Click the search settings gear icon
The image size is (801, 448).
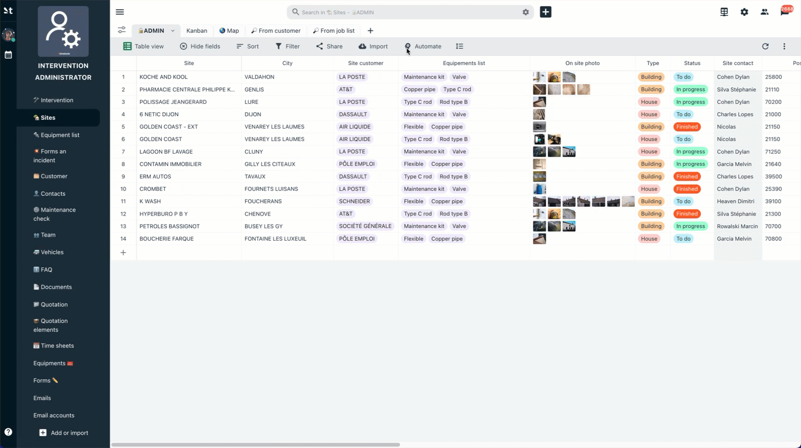pos(525,12)
